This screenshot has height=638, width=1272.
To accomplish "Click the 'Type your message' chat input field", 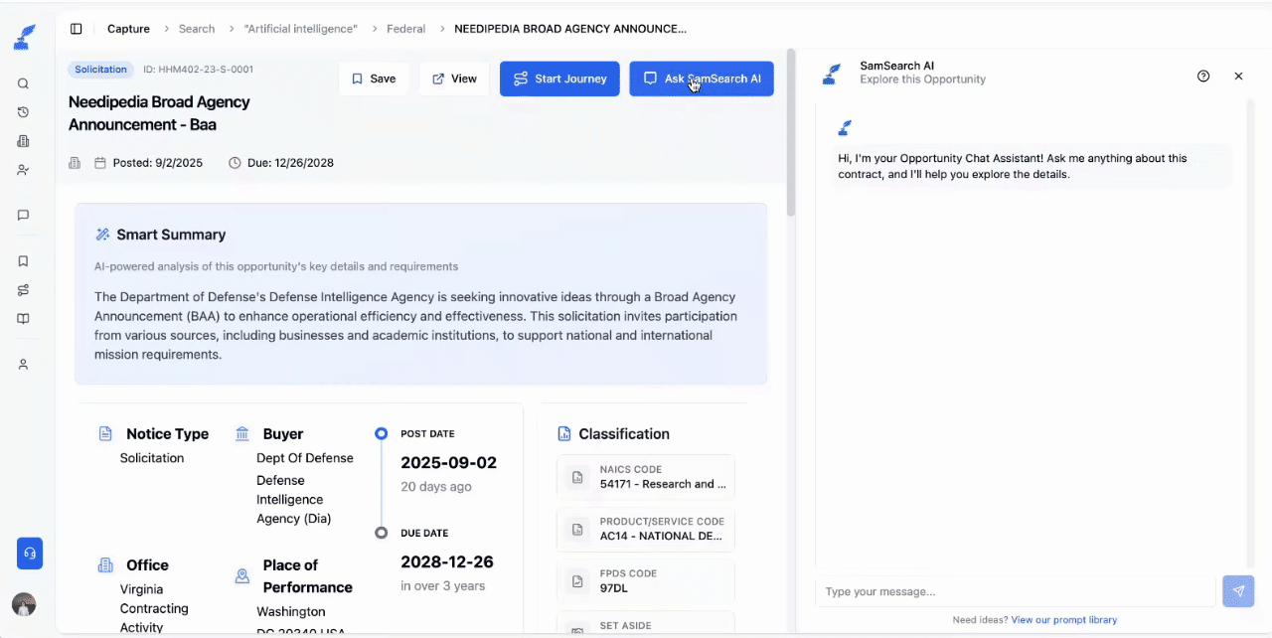I will point(1014,591).
